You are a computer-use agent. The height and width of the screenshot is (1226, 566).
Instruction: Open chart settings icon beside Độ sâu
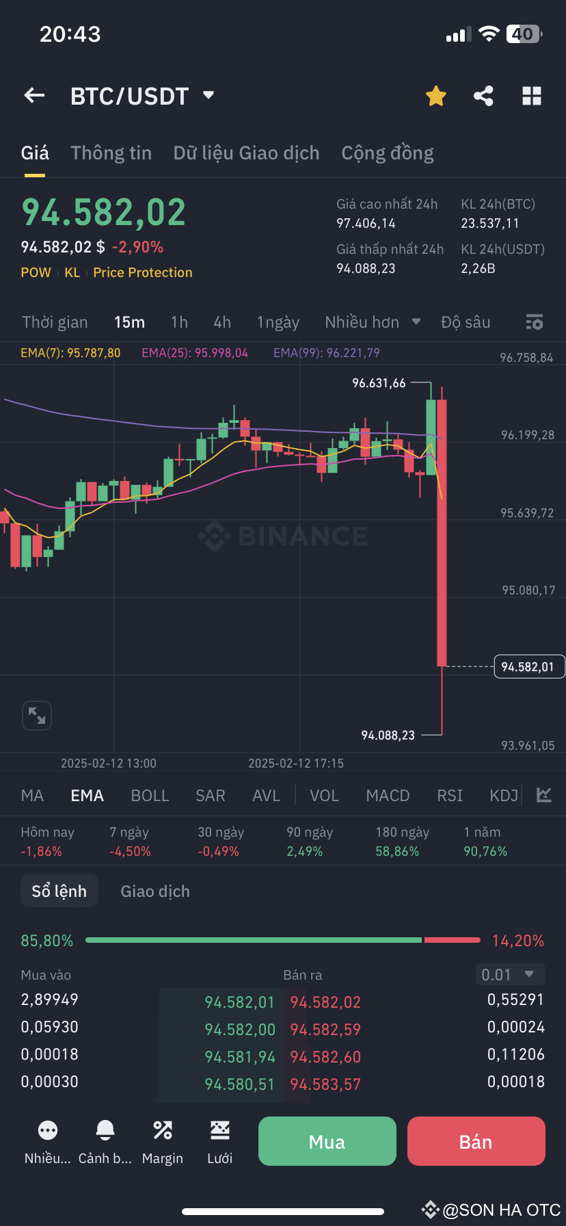535,322
